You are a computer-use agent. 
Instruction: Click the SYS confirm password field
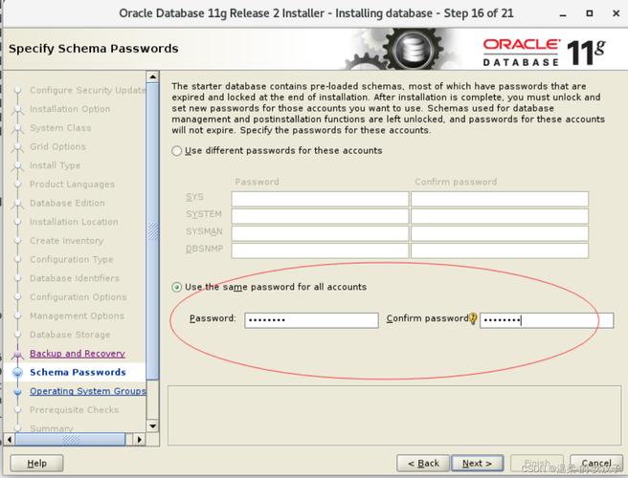[x=500, y=199]
